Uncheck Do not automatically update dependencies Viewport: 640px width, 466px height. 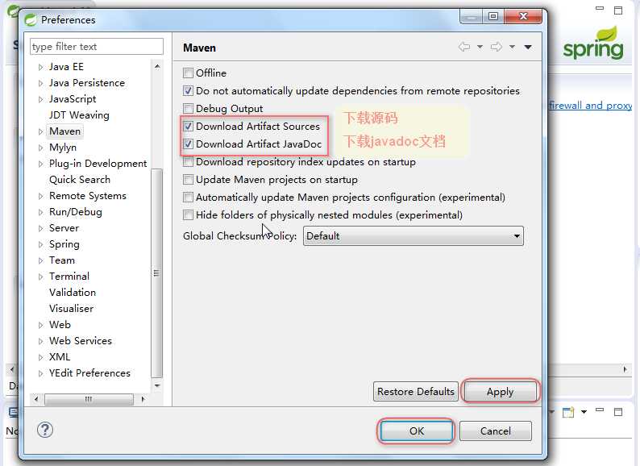coord(188,90)
